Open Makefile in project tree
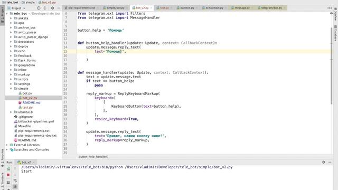338x190 pixels. 24,126
